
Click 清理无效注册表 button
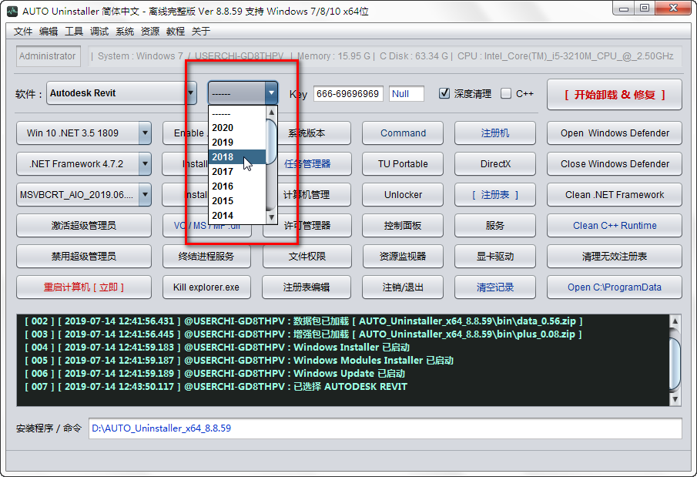(x=615, y=257)
